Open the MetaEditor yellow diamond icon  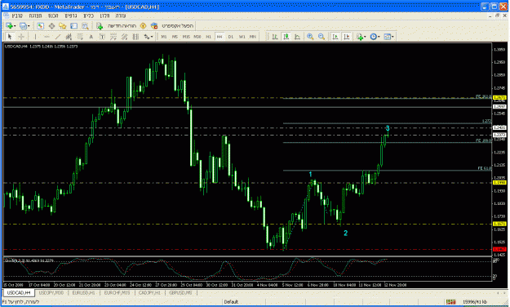143,25
